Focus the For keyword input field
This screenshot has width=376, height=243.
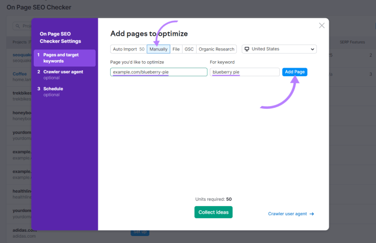coord(244,72)
